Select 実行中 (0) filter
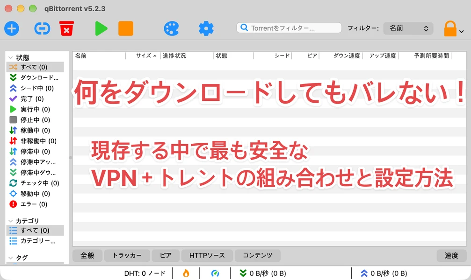 (35, 109)
